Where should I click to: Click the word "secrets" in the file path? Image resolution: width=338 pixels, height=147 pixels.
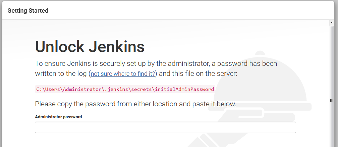(142, 89)
